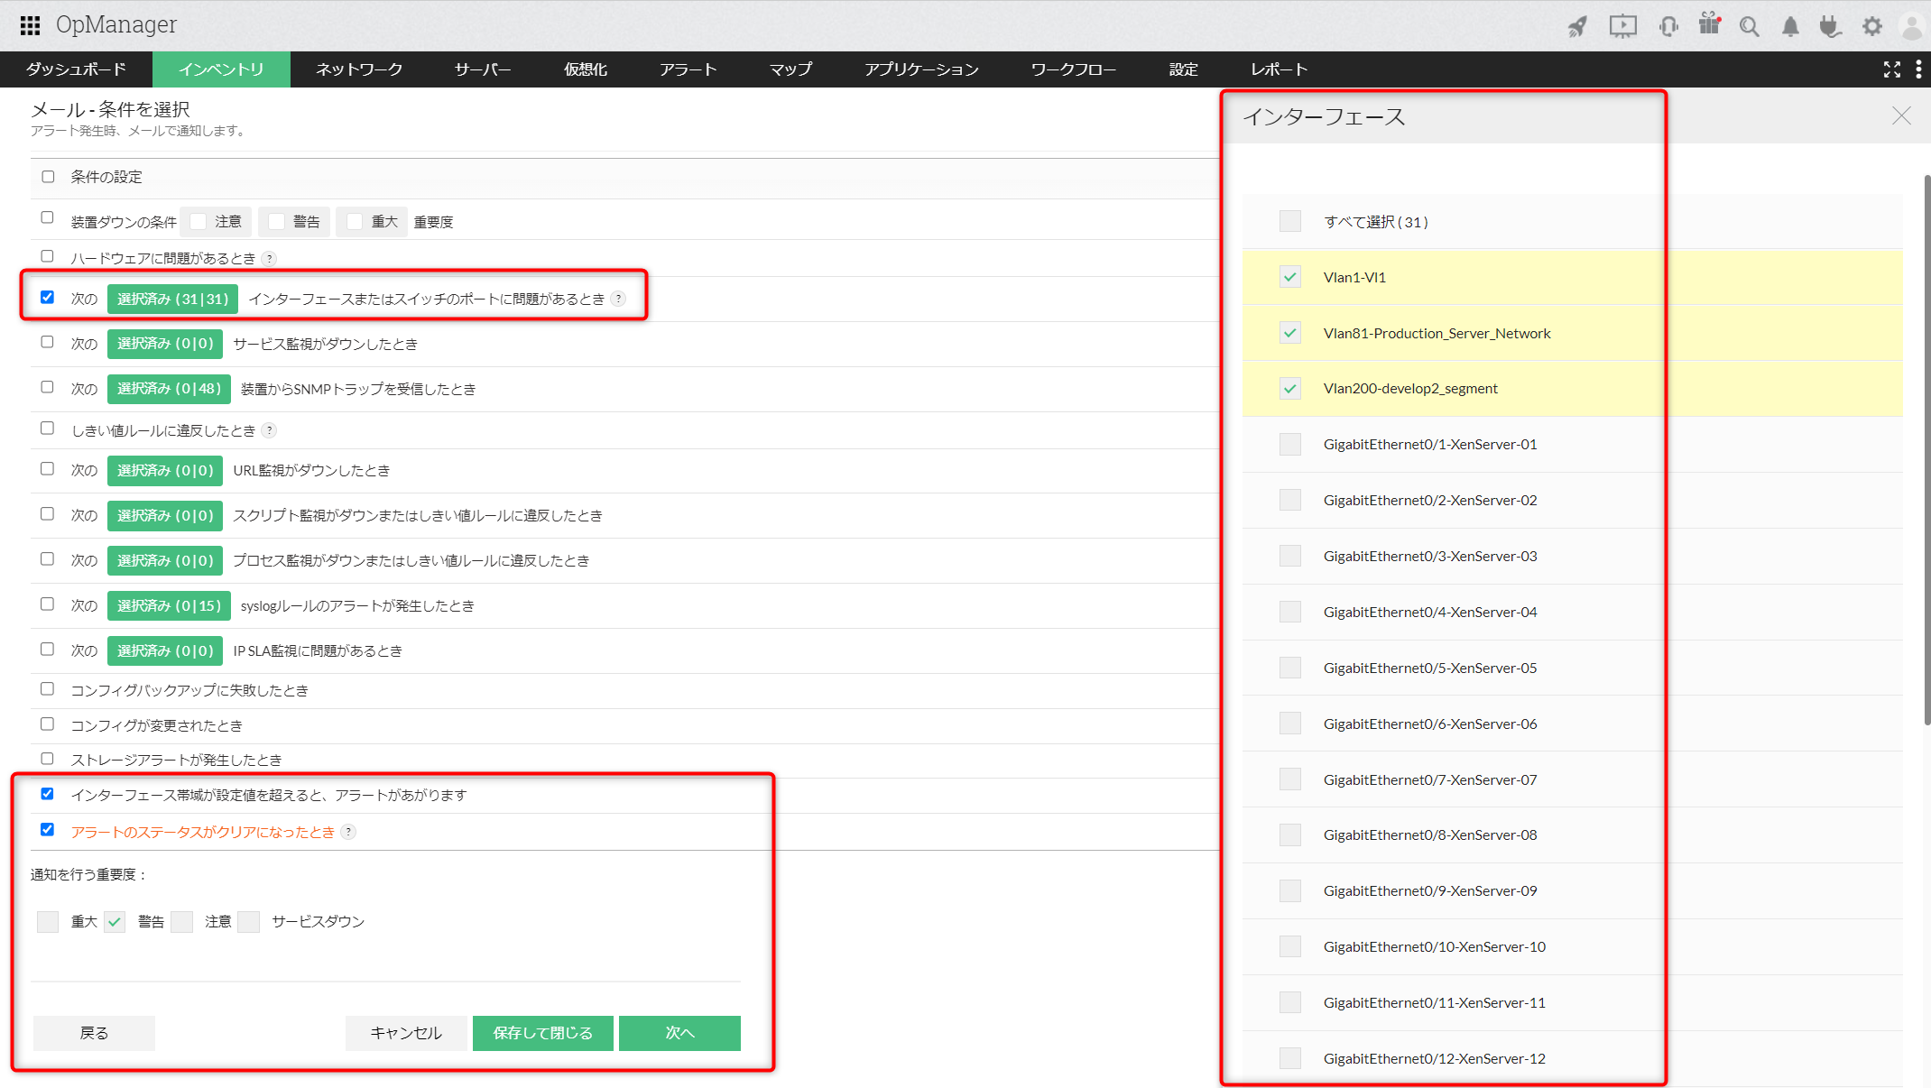
Task: Switch to the ネットワーク menu tab
Action: [x=358, y=69]
